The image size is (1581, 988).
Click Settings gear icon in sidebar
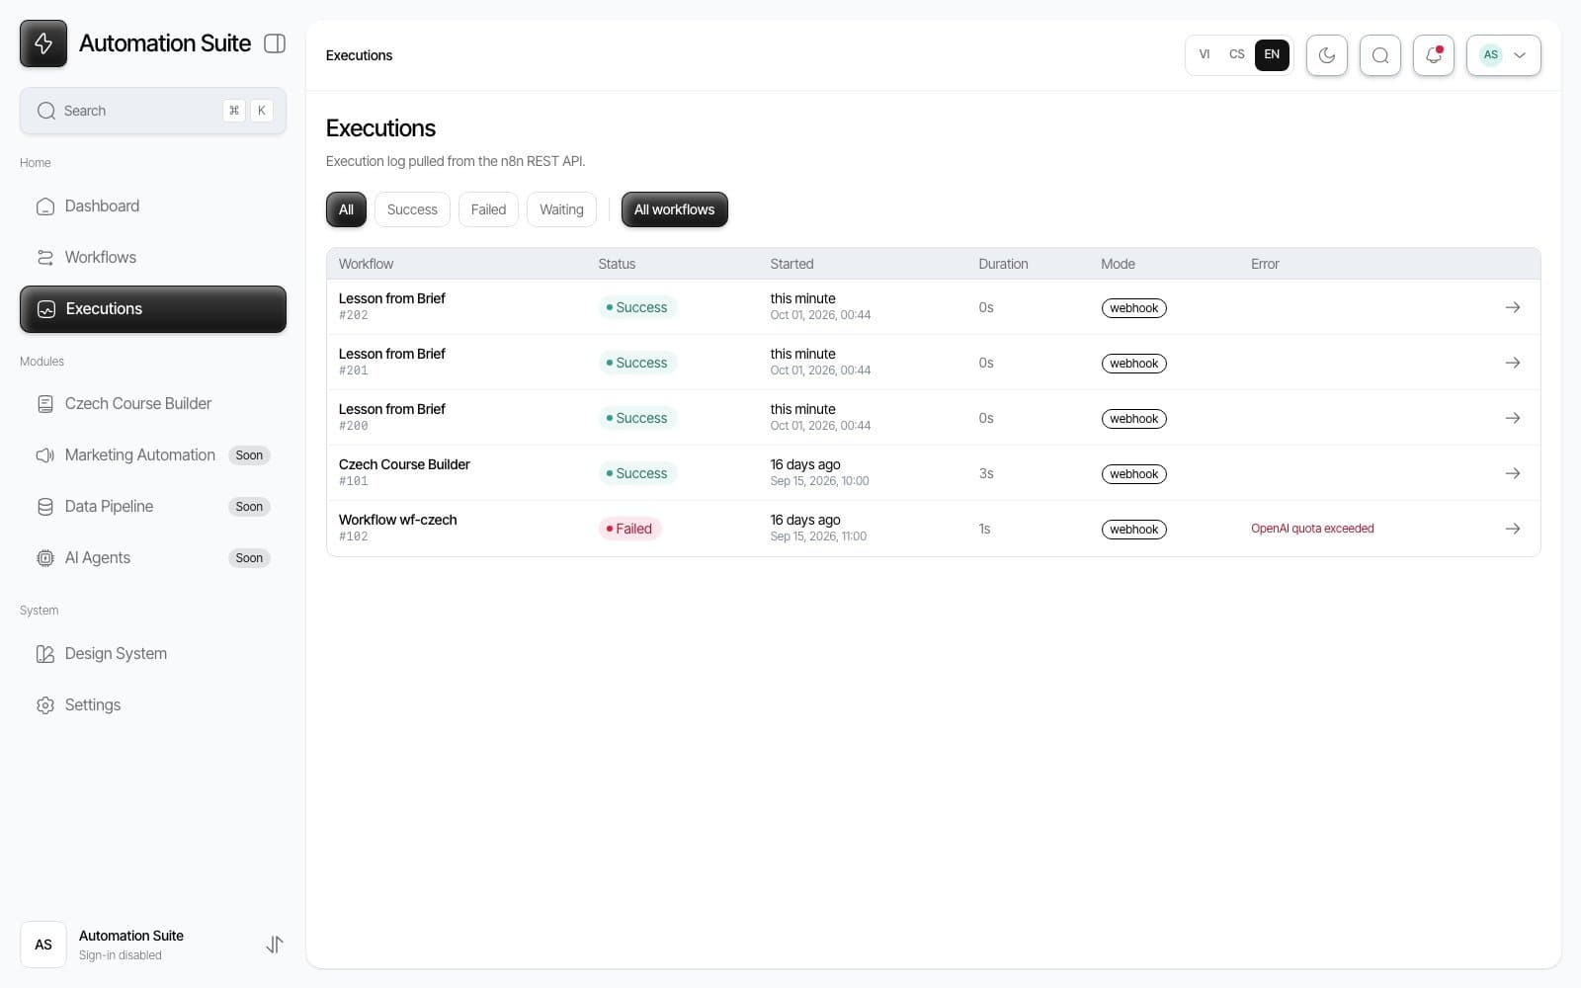click(44, 705)
